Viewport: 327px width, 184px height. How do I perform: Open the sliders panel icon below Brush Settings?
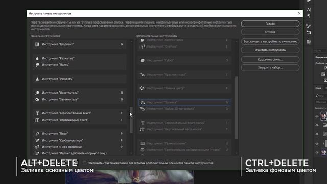coord(309,32)
